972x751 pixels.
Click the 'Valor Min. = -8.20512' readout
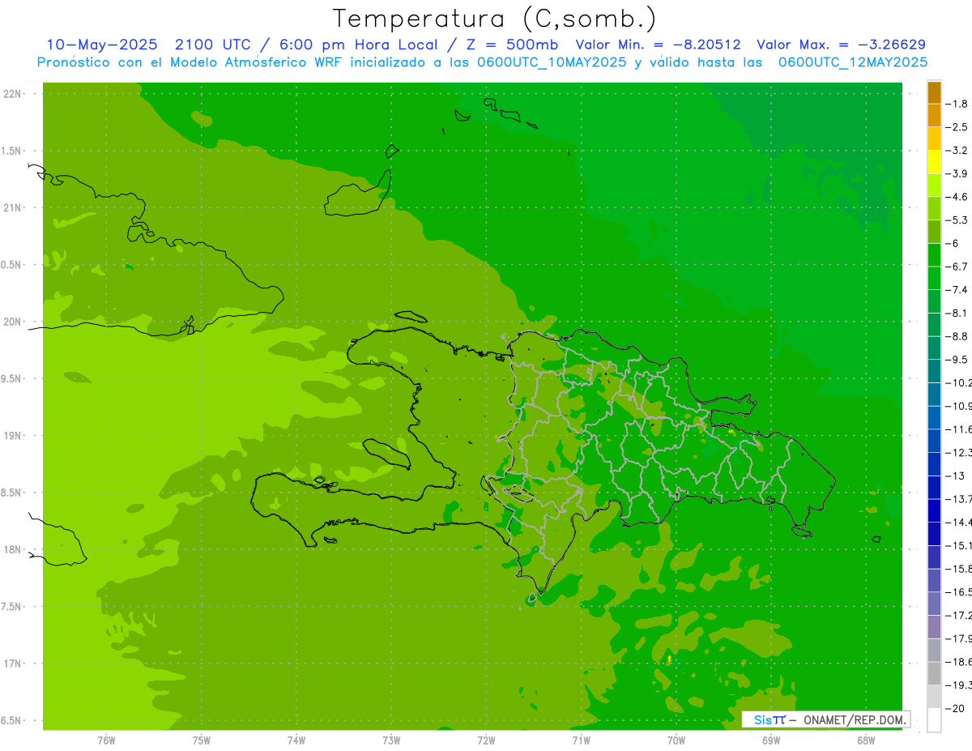click(x=658, y=45)
